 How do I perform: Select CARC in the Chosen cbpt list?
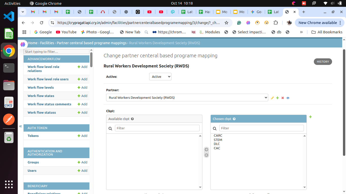(218, 136)
